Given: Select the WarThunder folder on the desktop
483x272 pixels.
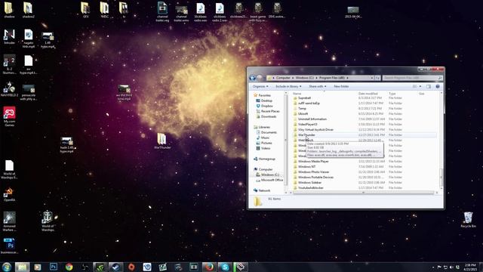Looking at the screenshot, I should [x=162, y=141].
